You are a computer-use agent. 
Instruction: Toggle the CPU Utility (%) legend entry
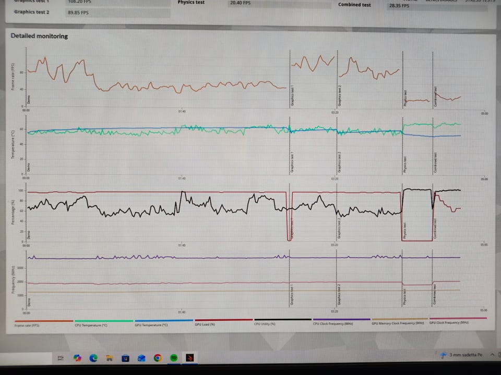click(265, 324)
